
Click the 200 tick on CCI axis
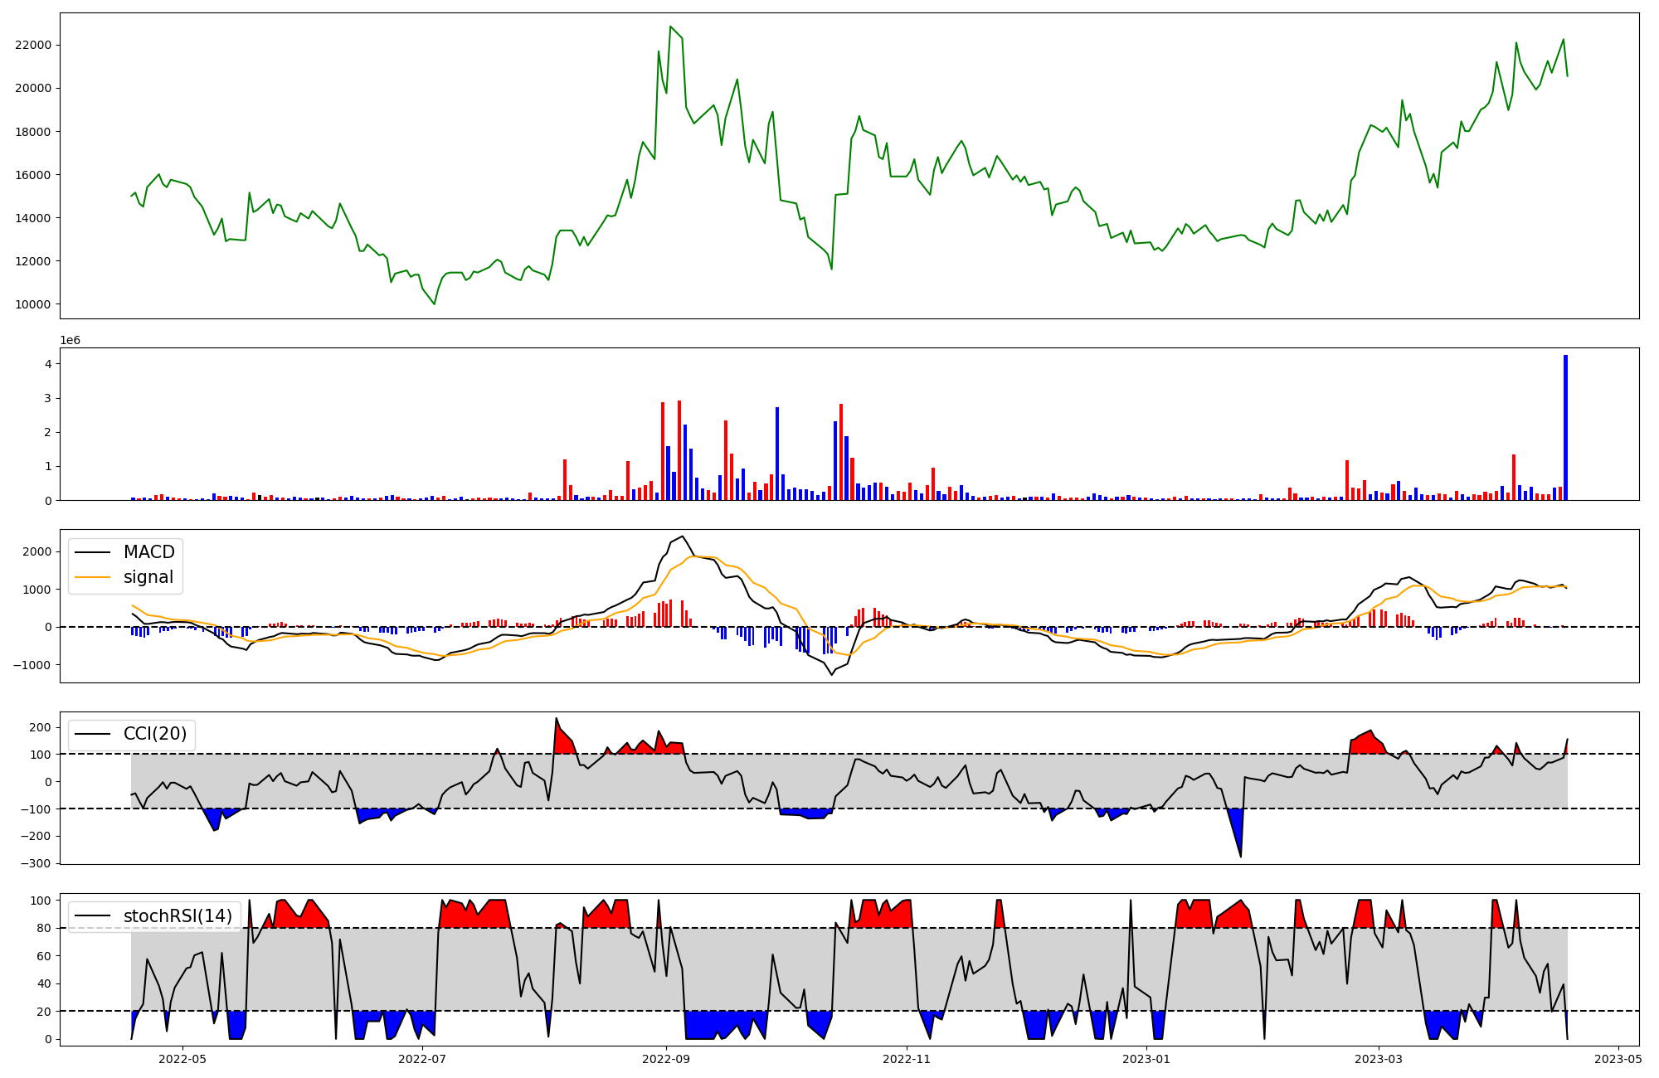(x=41, y=727)
